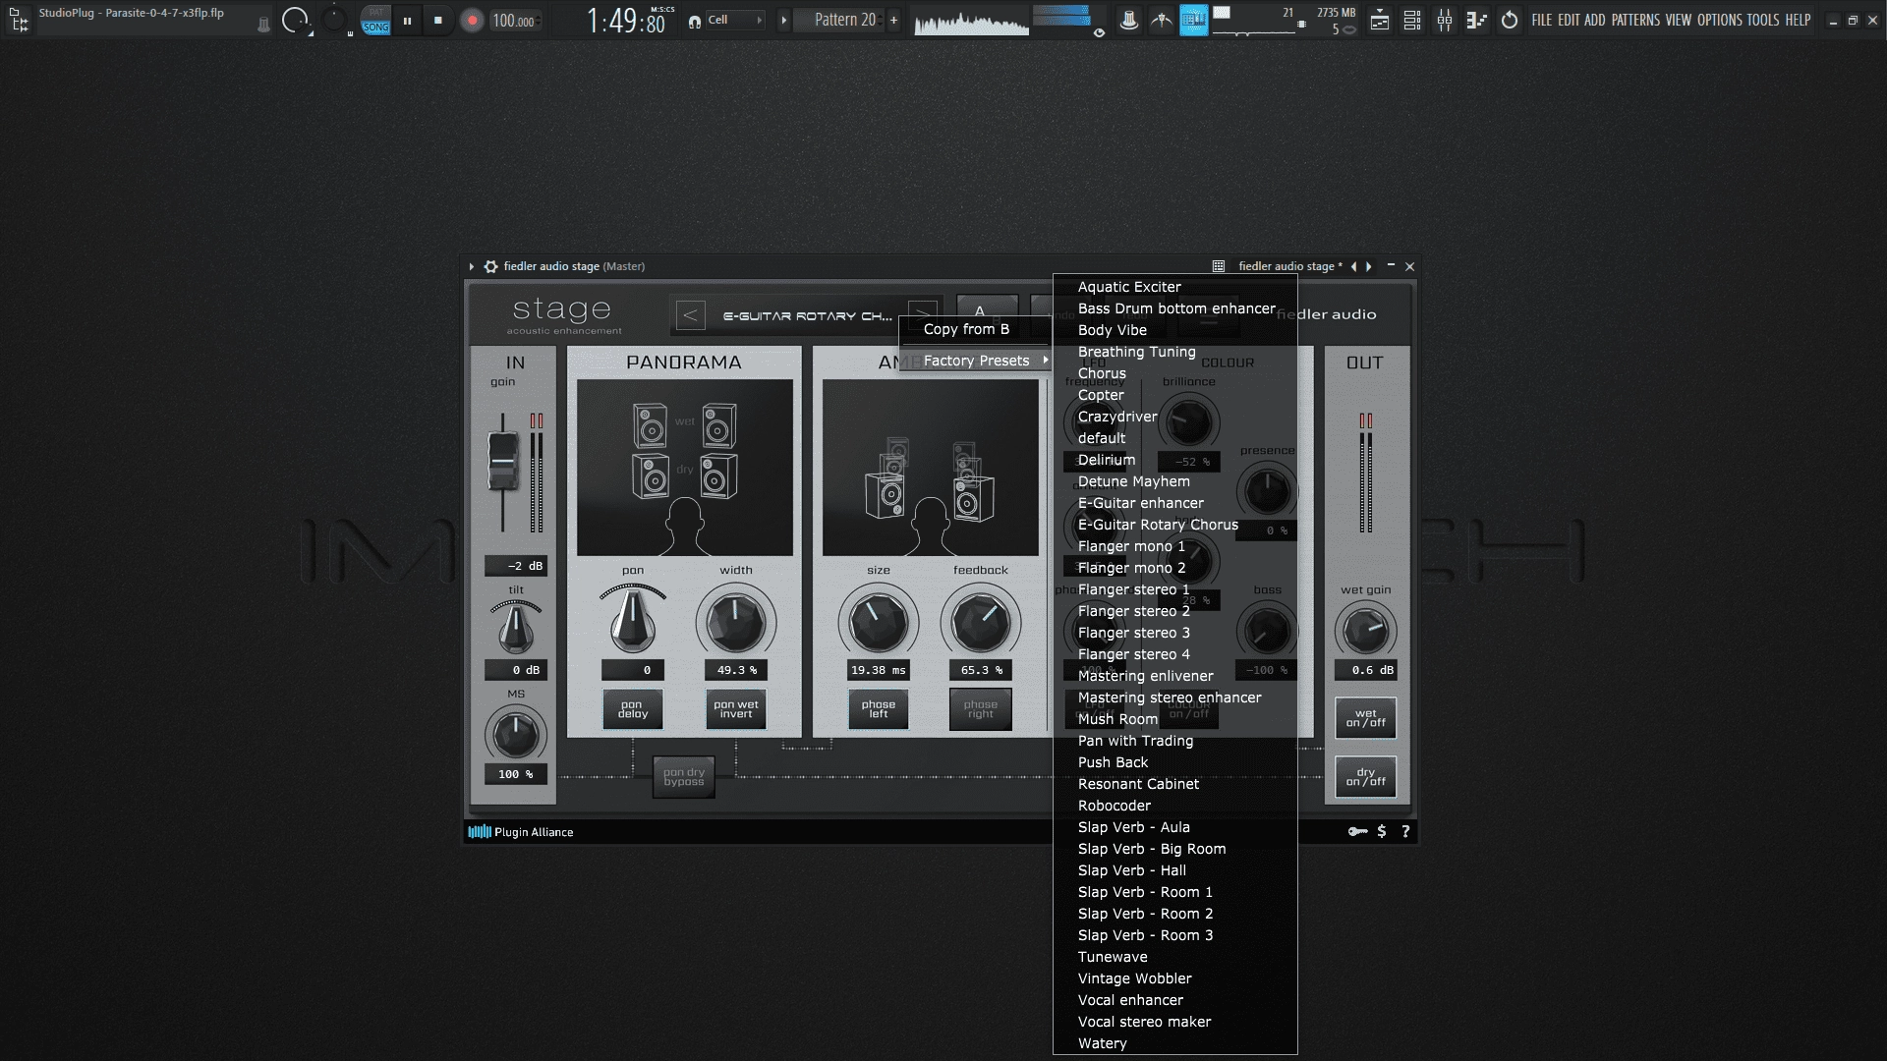Screen dimensions: 1887x1061
Task: Click the pan knob in PANORAMA
Action: coord(633,621)
